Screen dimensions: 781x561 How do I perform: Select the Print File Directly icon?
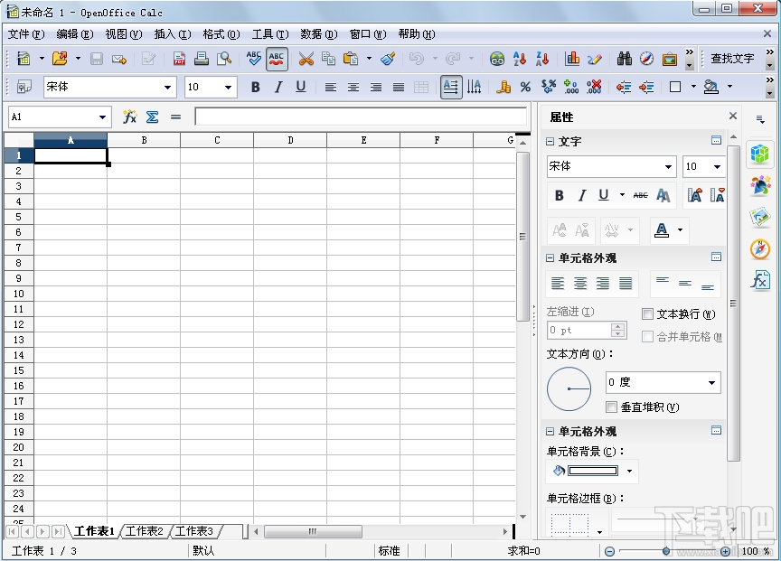pos(201,58)
